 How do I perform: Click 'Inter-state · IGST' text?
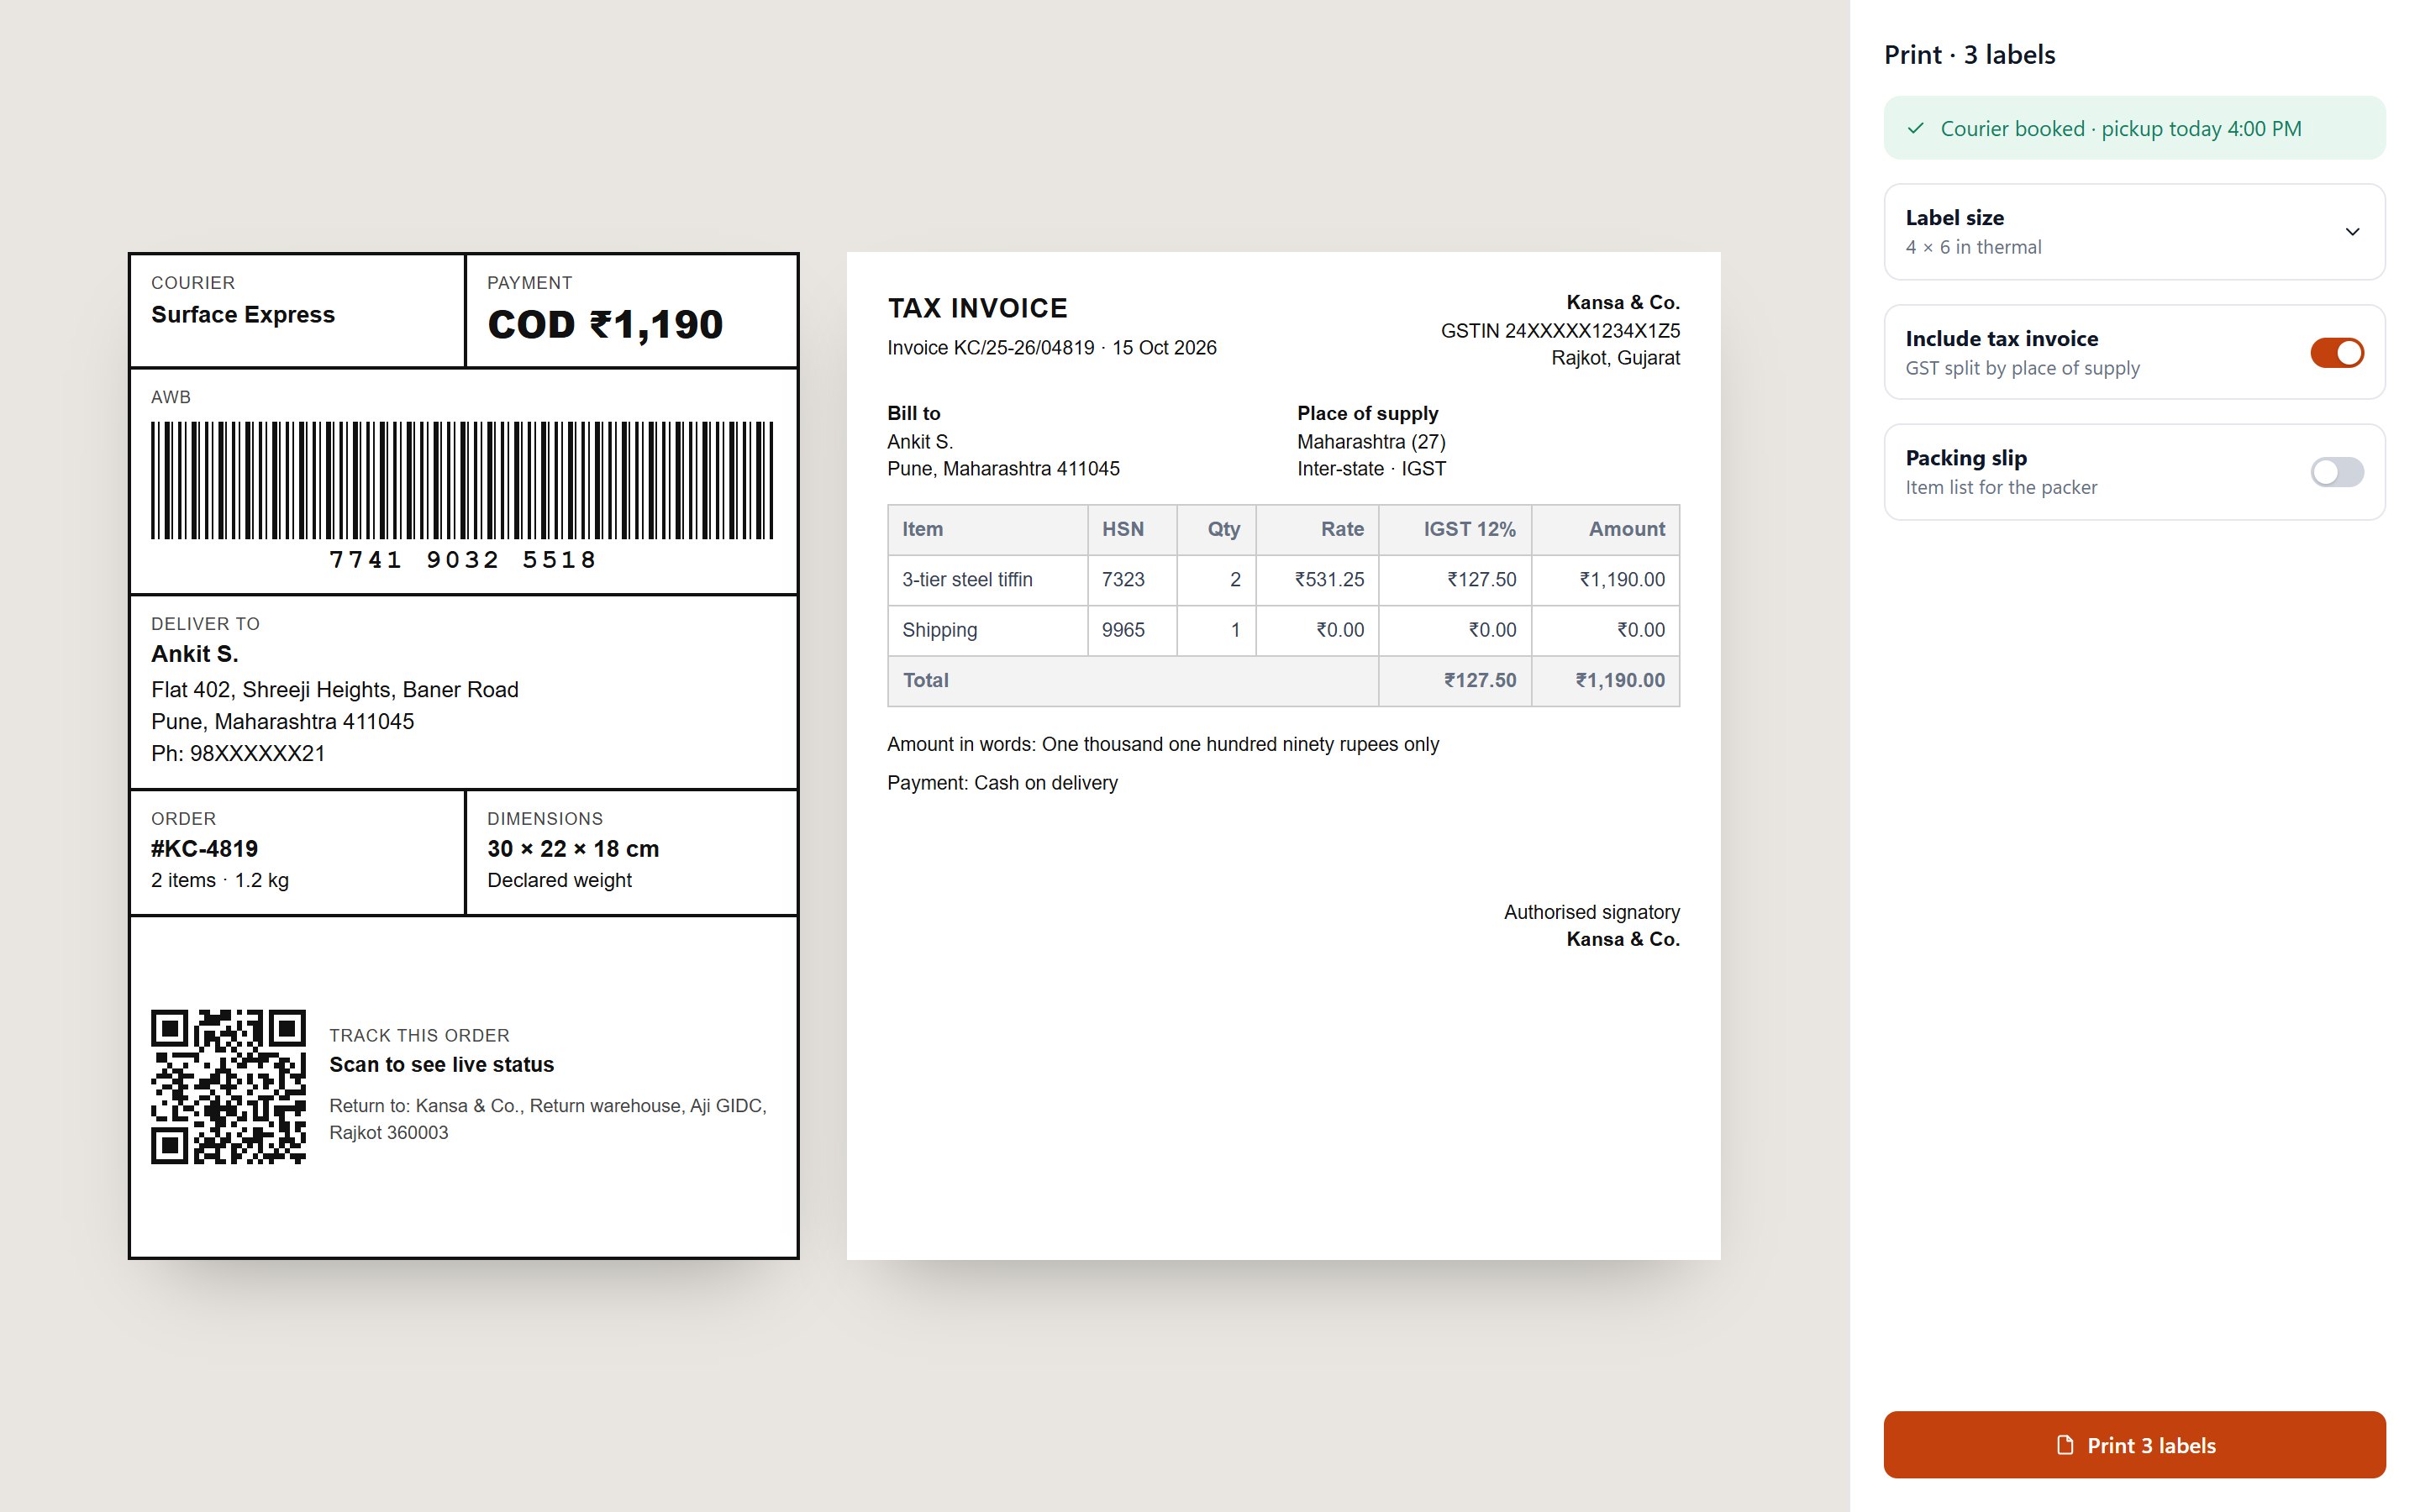(1371, 469)
